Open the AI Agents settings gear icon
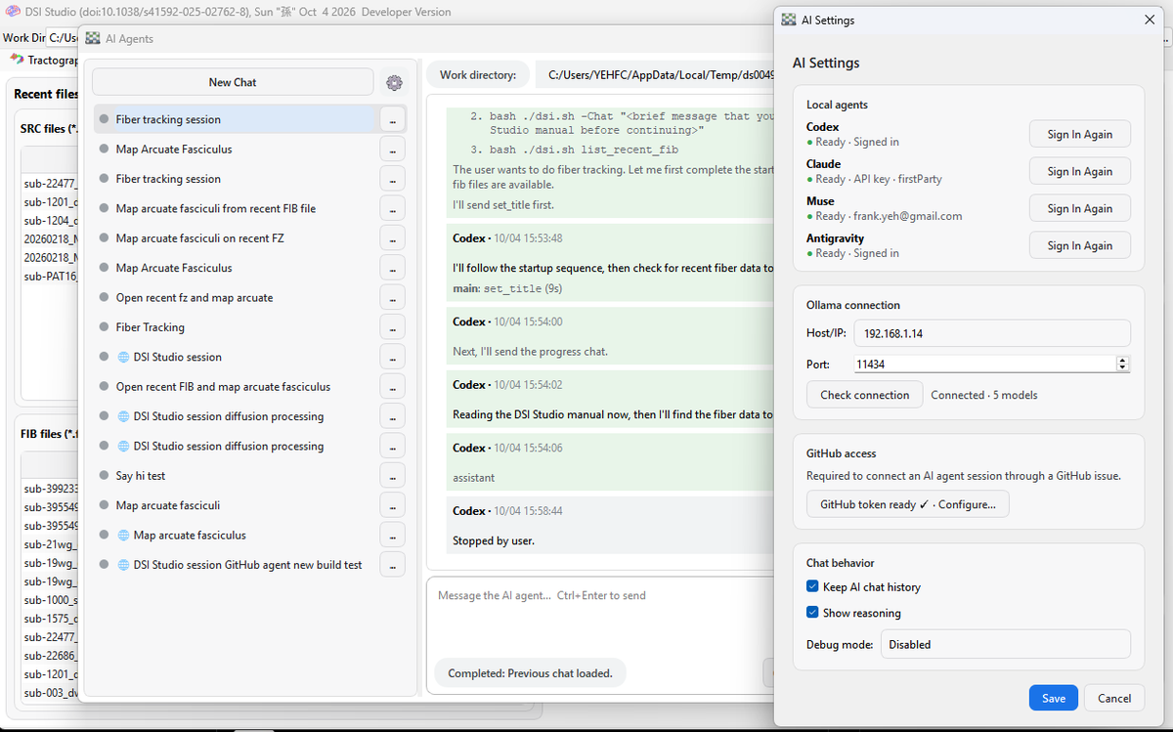Image resolution: width=1173 pixels, height=732 pixels. (x=394, y=83)
